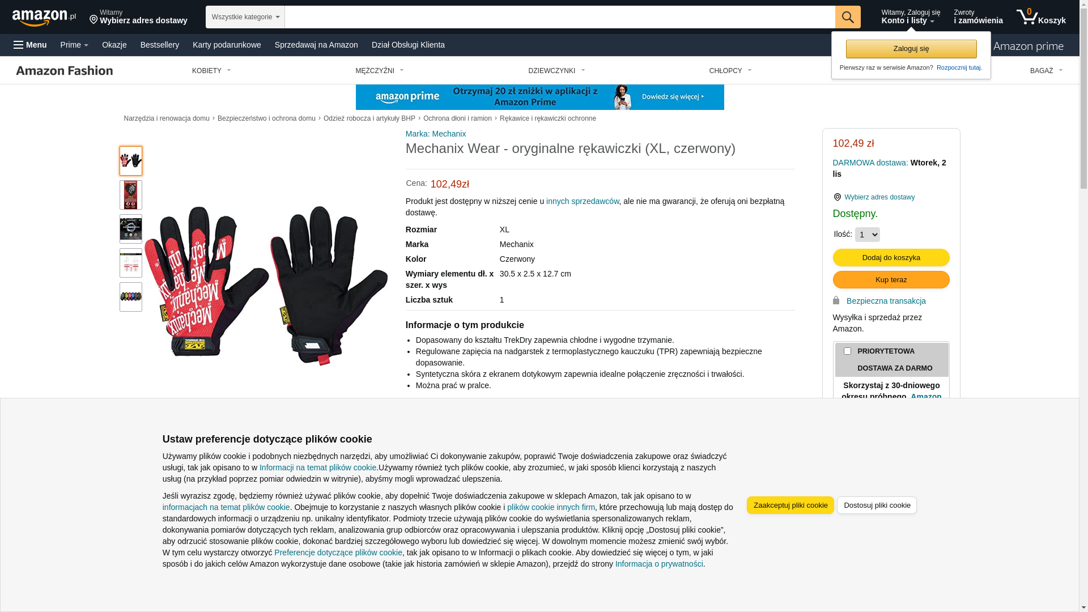Open the Bestsellery navigation item
This screenshot has height=612, width=1088.
[x=160, y=45]
